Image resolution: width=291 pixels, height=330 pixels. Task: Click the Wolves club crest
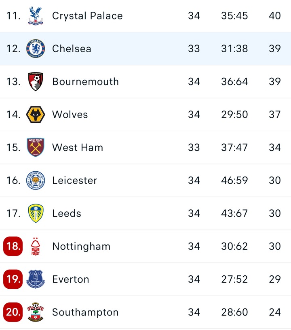pyautogui.click(x=36, y=115)
